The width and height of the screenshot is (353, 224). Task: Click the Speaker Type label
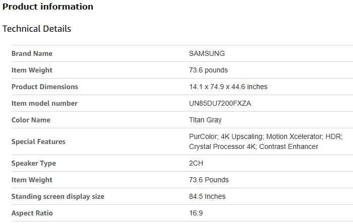(x=34, y=163)
